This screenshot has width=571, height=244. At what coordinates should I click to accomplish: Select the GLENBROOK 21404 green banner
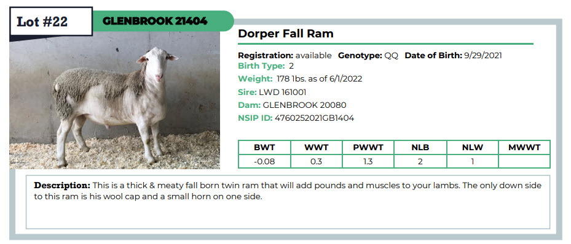pos(162,21)
